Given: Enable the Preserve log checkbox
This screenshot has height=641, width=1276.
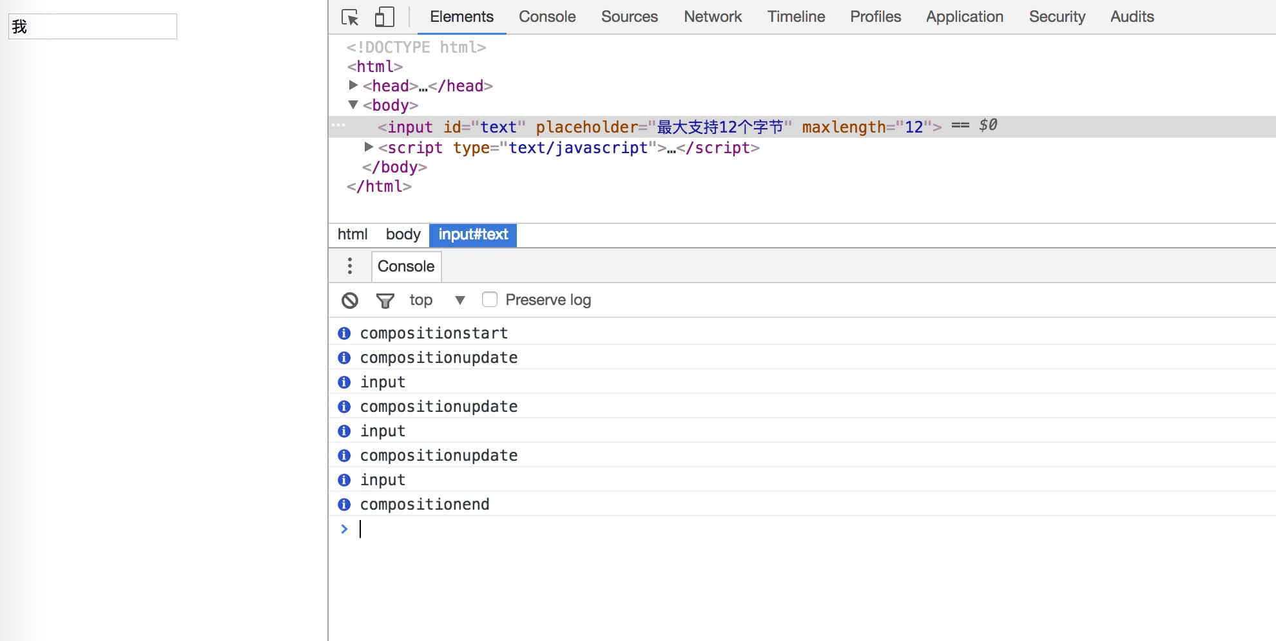Looking at the screenshot, I should pyautogui.click(x=490, y=300).
